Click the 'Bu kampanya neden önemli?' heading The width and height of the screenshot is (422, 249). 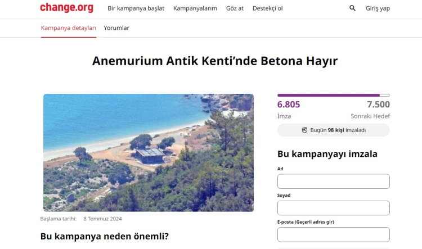[x=105, y=237]
